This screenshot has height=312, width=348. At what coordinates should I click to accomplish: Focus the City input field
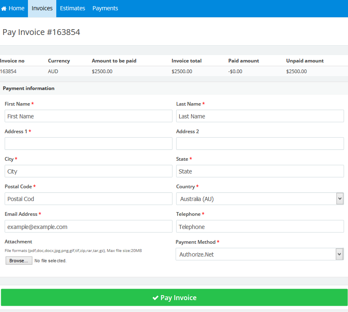[88, 171]
